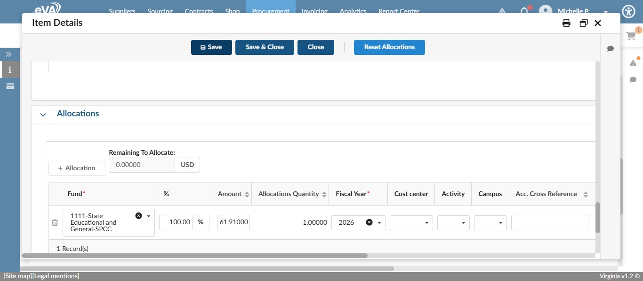Open the Suppliers menu
The width and height of the screenshot is (643, 281).
(x=122, y=11)
